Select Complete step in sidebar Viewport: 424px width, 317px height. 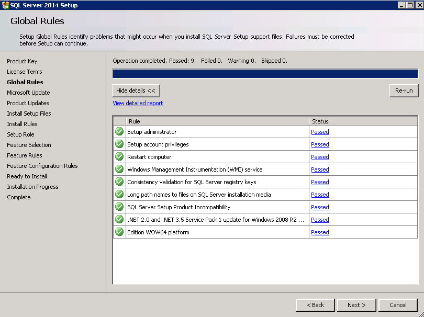pyautogui.click(x=19, y=197)
